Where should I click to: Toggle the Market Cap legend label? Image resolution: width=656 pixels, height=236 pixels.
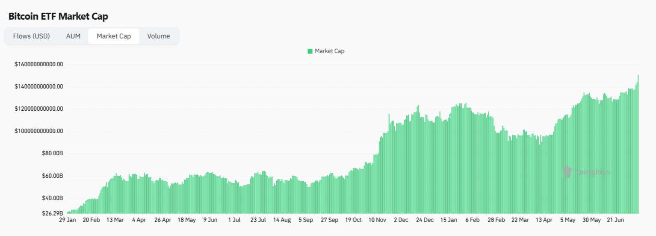point(329,51)
